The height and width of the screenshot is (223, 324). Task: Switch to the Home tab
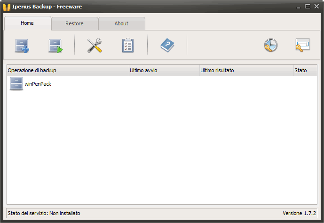click(27, 23)
